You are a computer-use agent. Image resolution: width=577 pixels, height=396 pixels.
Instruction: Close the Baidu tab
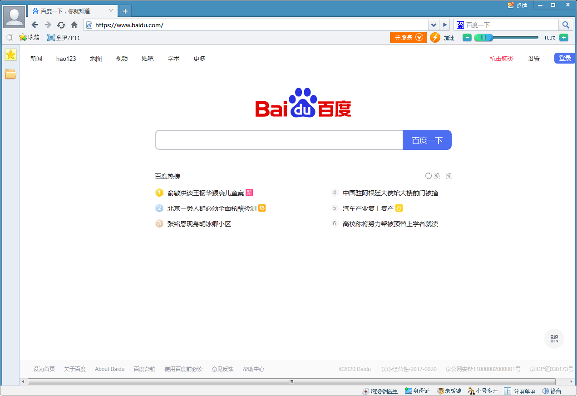click(x=111, y=11)
